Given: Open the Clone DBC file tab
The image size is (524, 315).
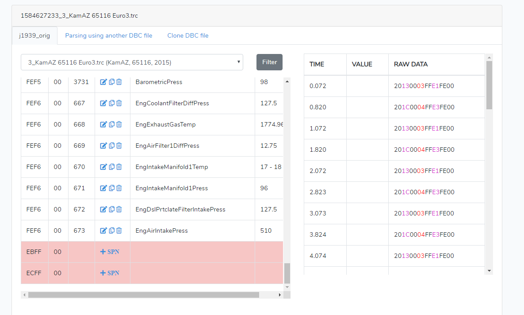Looking at the screenshot, I should (188, 35).
